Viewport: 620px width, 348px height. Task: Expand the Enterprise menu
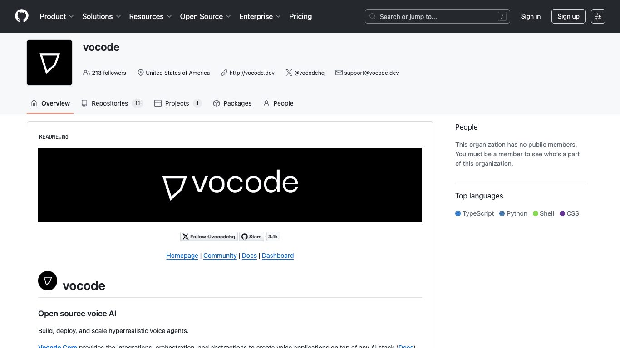[x=260, y=16]
